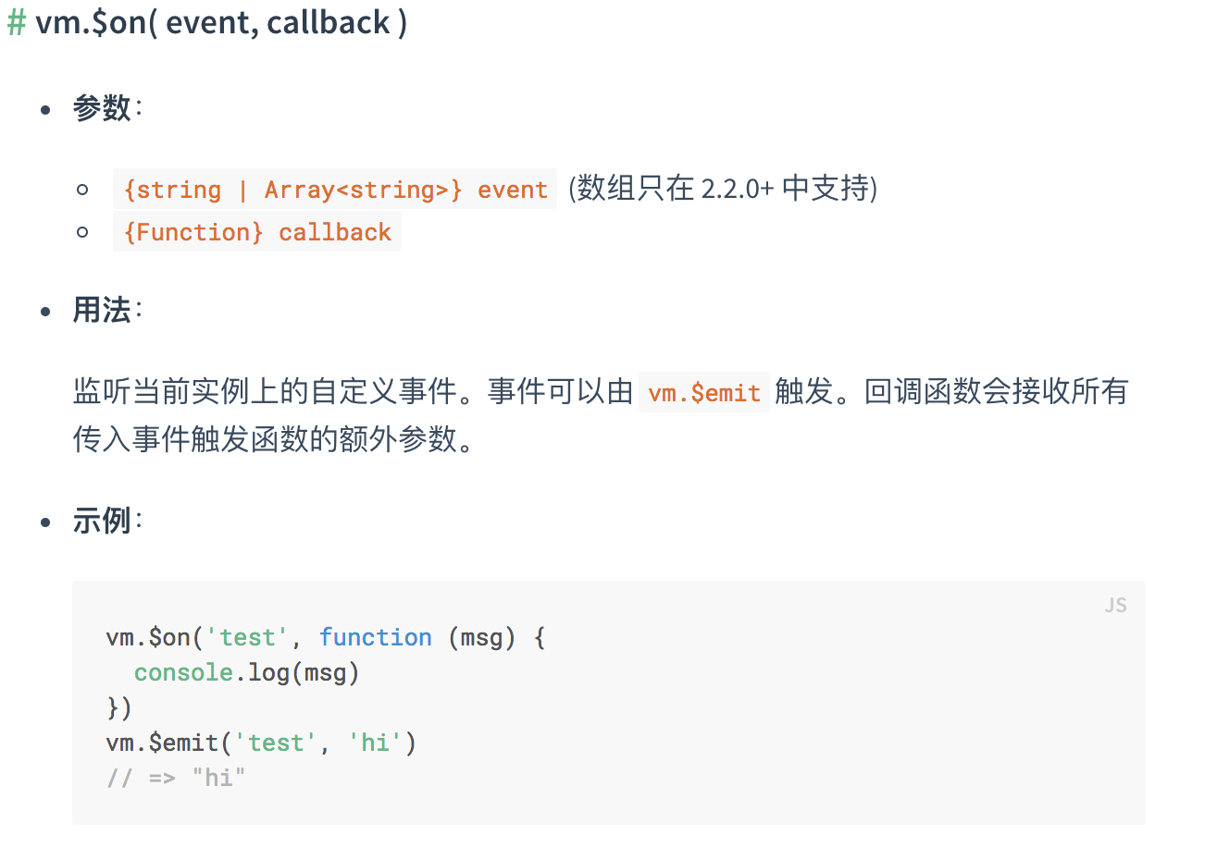Image resolution: width=1205 pixels, height=860 pixels.
Task: Click the 用法 section label
Action: pyautogui.click(x=103, y=310)
